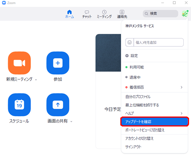
Task: Maximize the Zoom window
Action: coord(174,3)
